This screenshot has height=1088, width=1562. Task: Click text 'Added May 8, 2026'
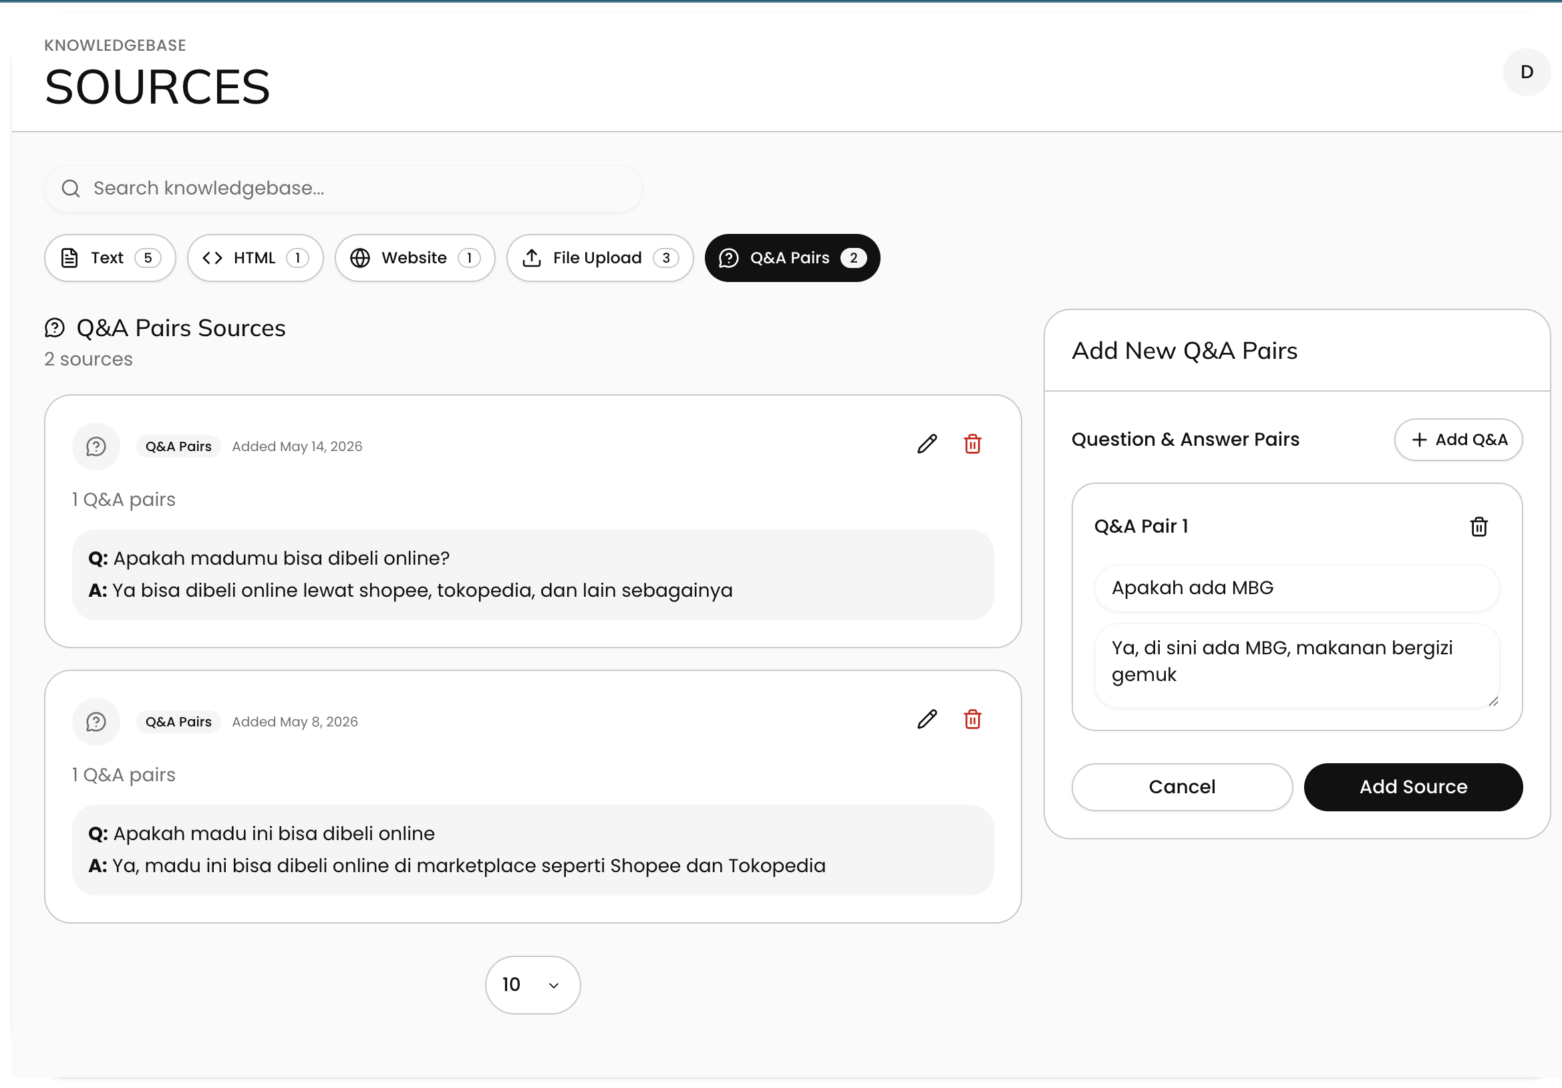[295, 721]
